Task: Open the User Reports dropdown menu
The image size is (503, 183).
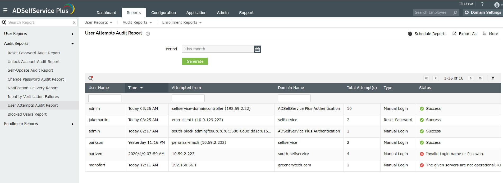Action: click(x=98, y=22)
